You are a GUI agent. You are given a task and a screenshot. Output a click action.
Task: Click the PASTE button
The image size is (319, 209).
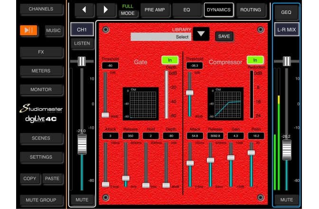[52, 179]
